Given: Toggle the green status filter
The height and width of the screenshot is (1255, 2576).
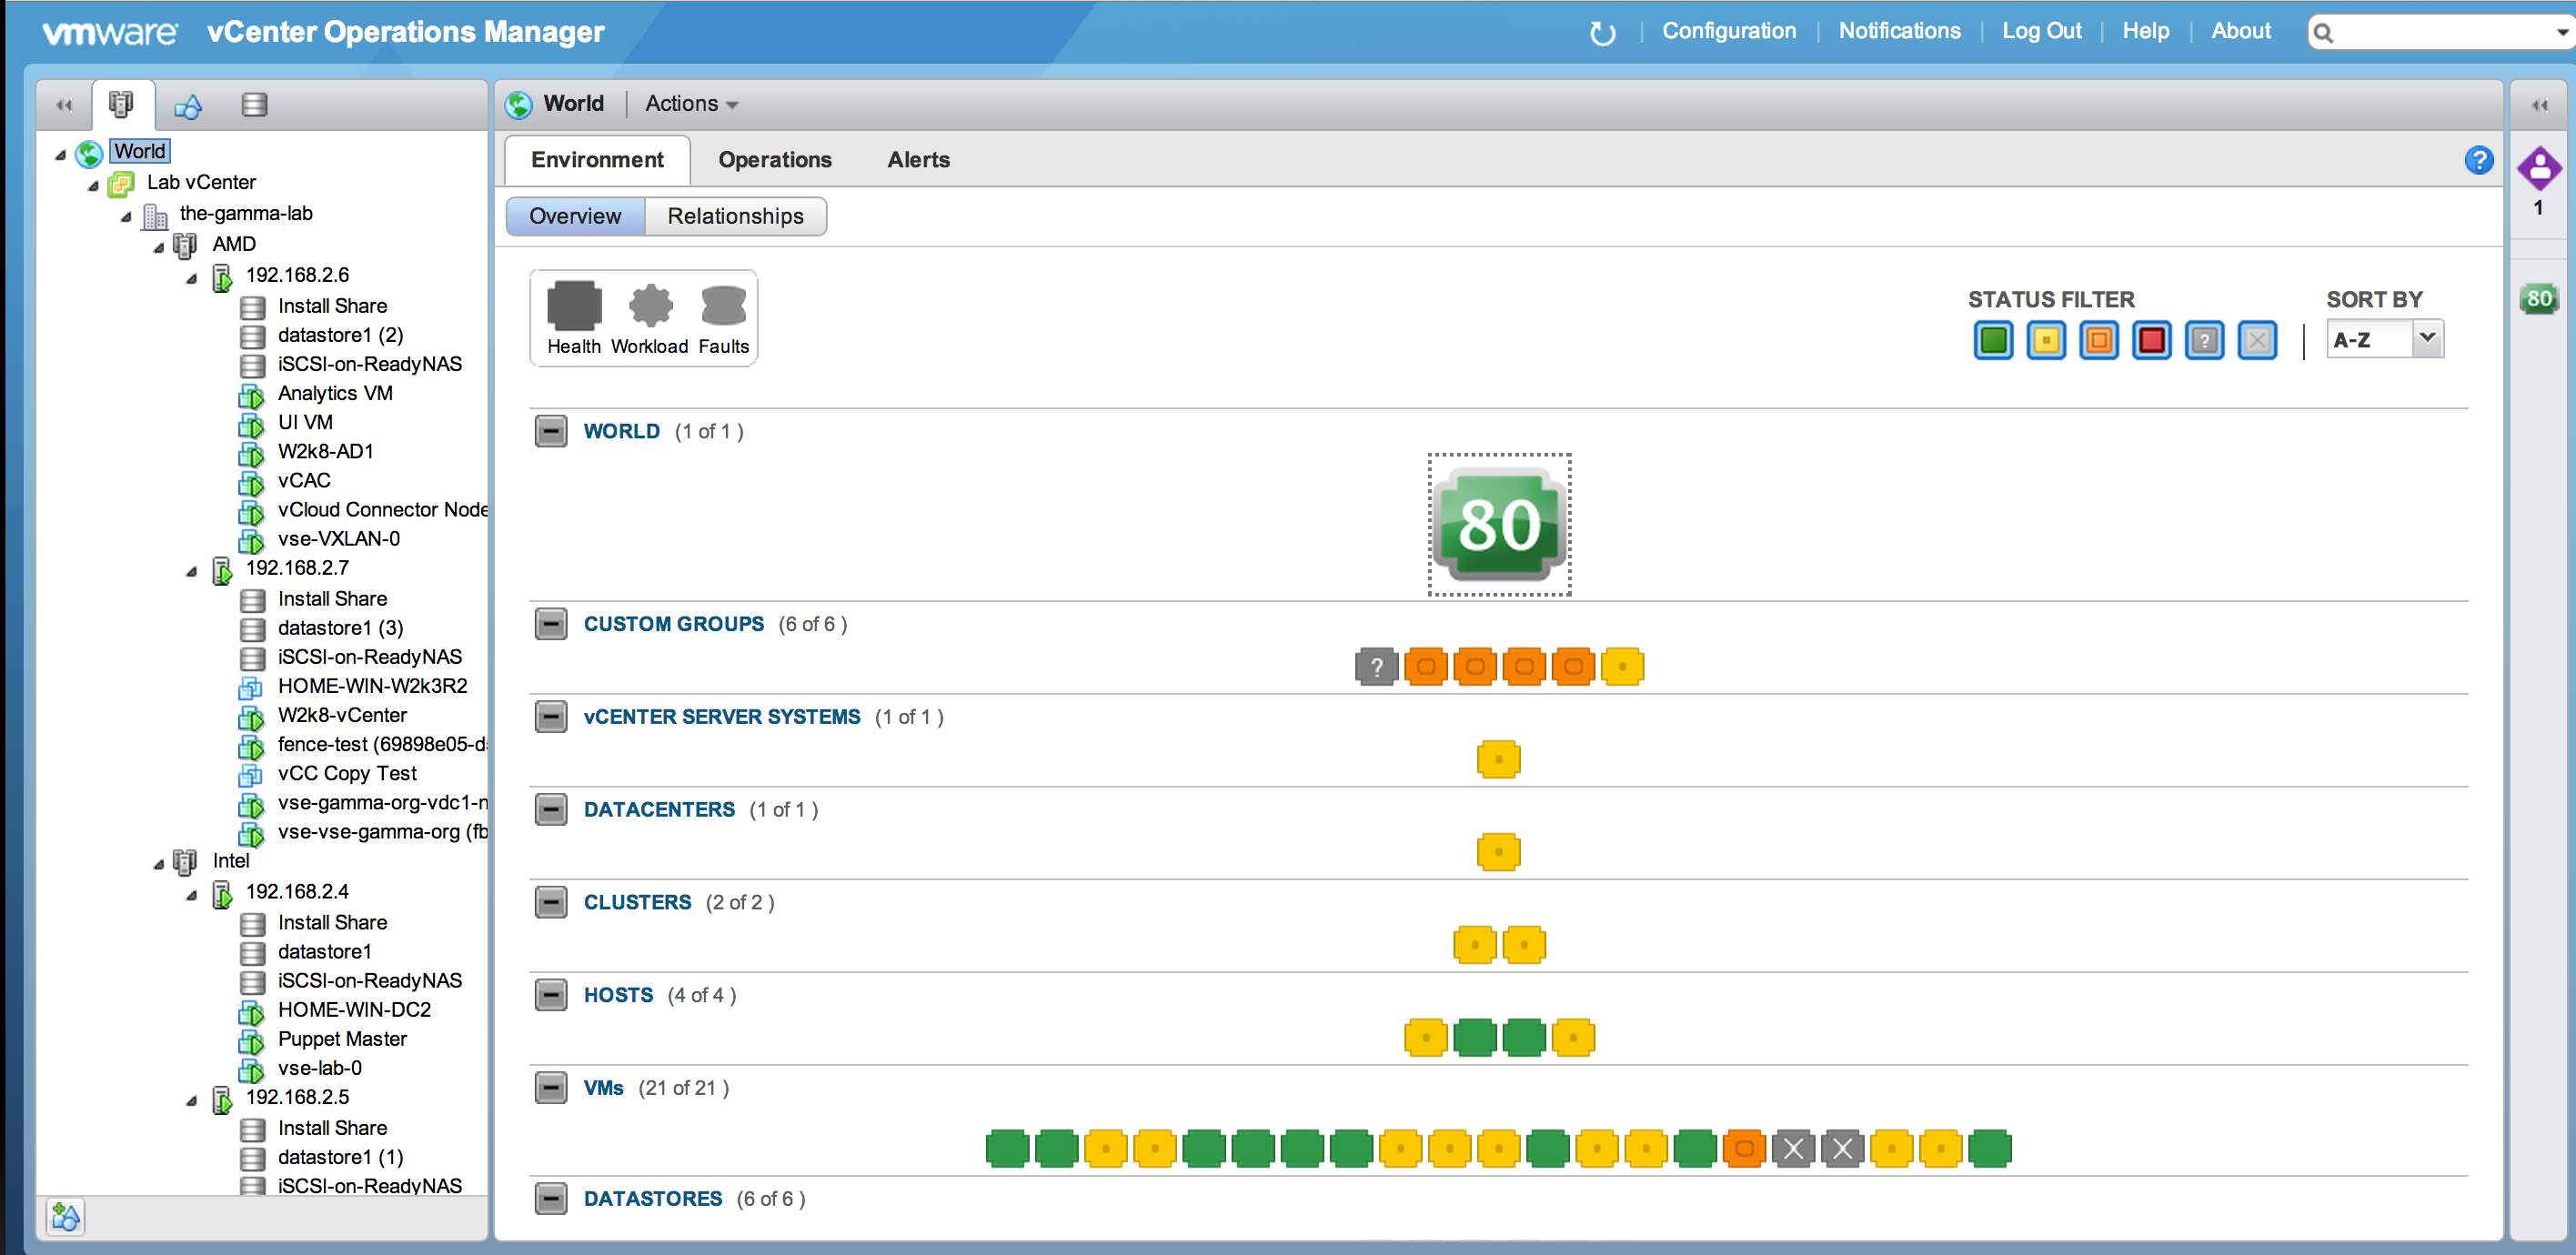Looking at the screenshot, I should 1993,341.
